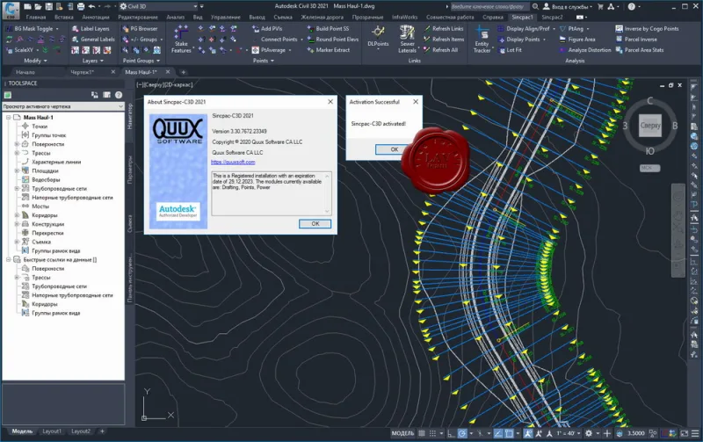
Task: Toggle ortho mode in status bar
Action: pos(451,433)
